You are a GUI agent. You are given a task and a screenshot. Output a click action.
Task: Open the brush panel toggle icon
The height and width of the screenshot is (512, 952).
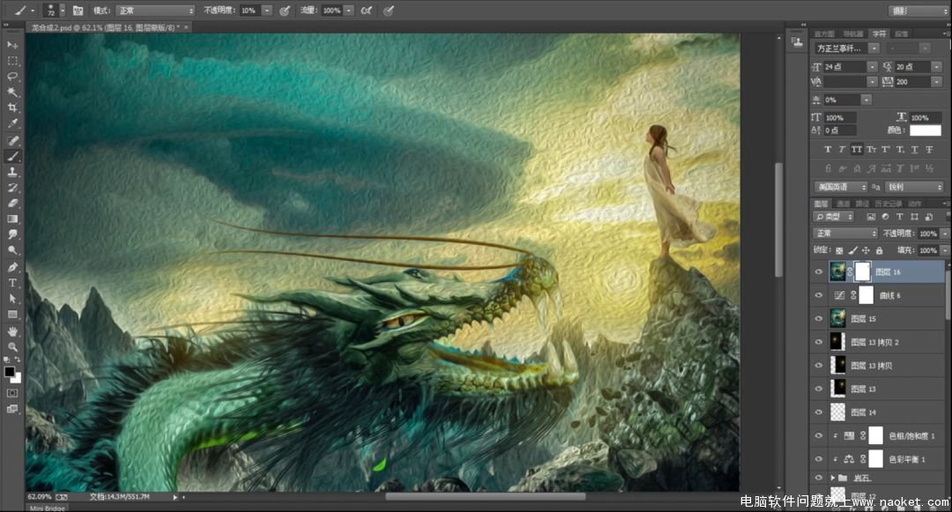78,11
